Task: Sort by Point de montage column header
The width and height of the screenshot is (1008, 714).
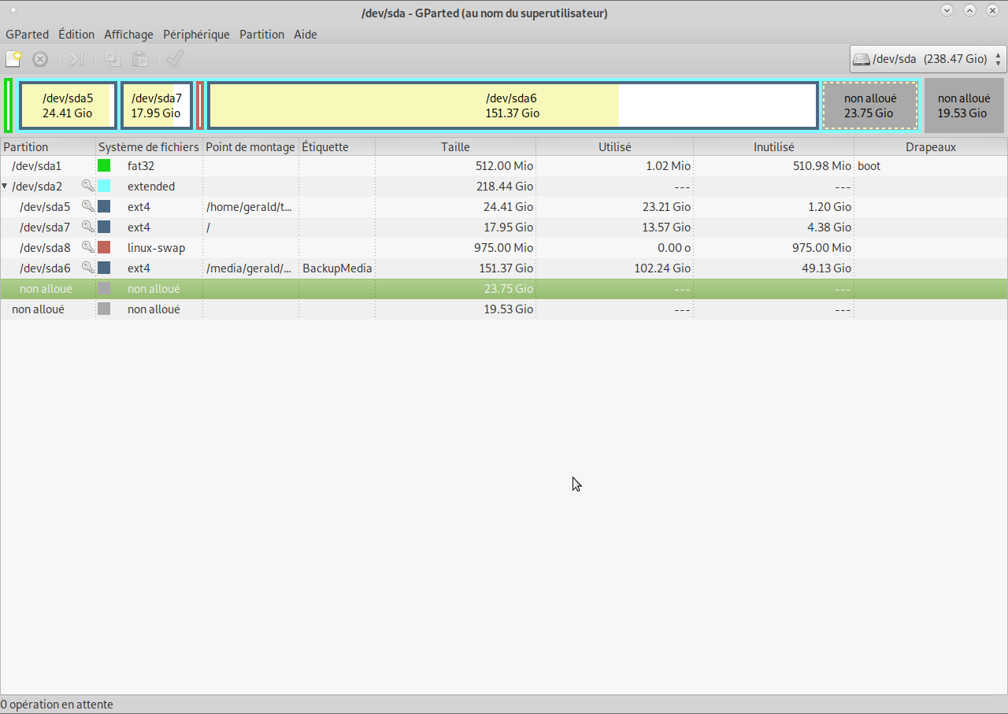Action: (250, 147)
